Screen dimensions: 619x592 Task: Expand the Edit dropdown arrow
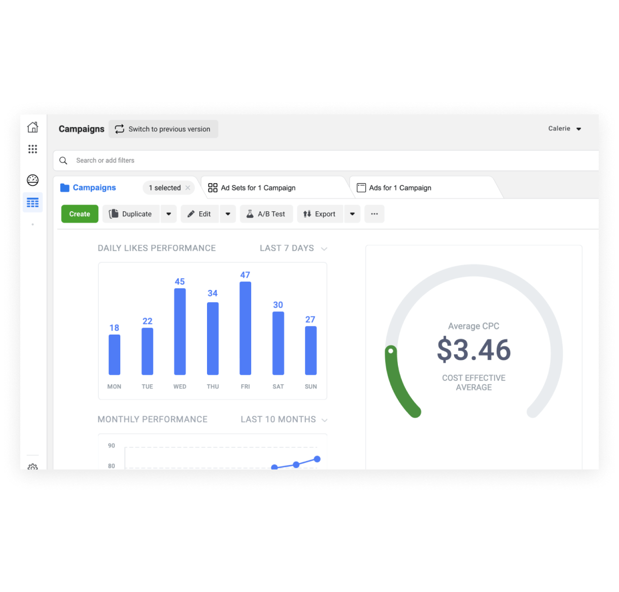pyautogui.click(x=228, y=214)
